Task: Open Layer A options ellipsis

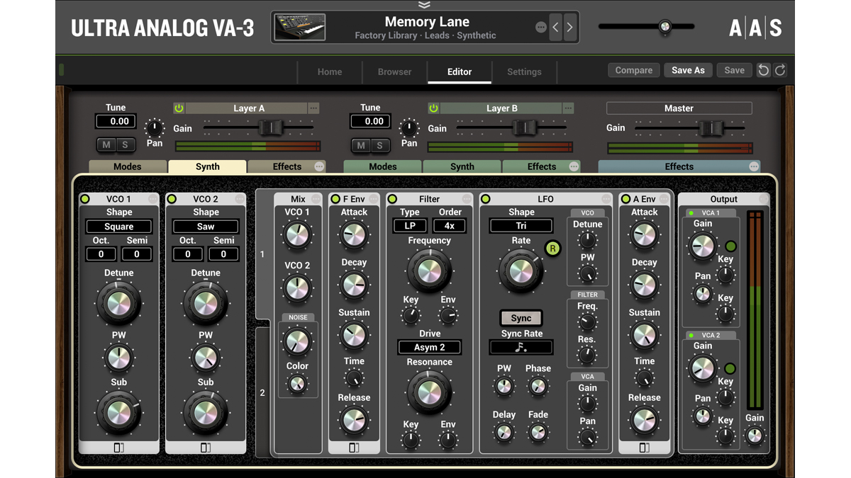Action: [x=313, y=108]
